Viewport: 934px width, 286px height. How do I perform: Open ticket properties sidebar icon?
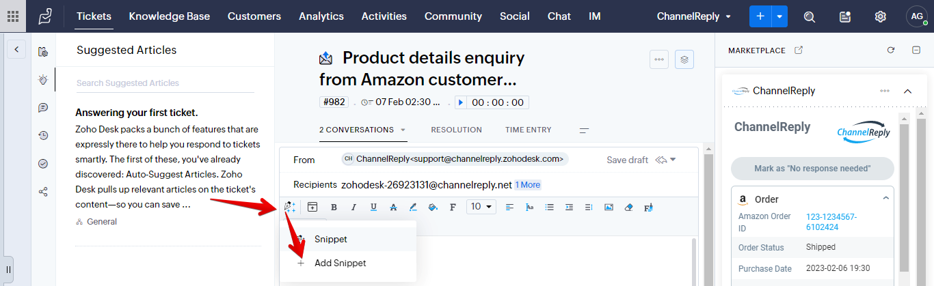click(43, 51)
